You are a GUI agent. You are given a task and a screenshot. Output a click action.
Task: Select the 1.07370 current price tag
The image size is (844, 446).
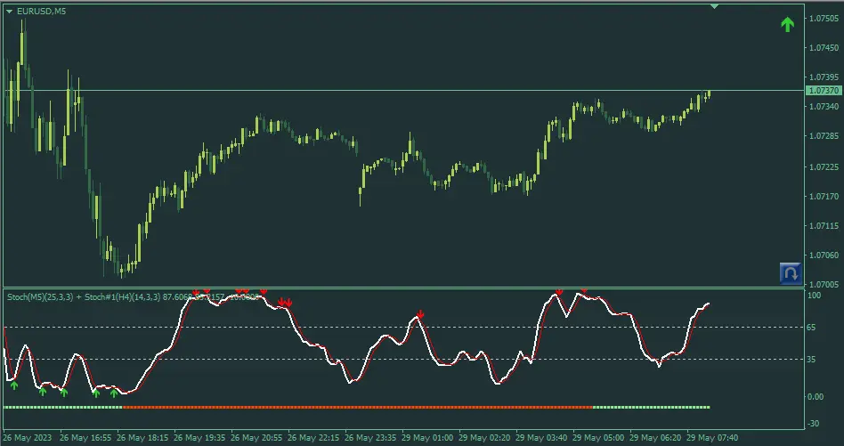pos(823,91)
